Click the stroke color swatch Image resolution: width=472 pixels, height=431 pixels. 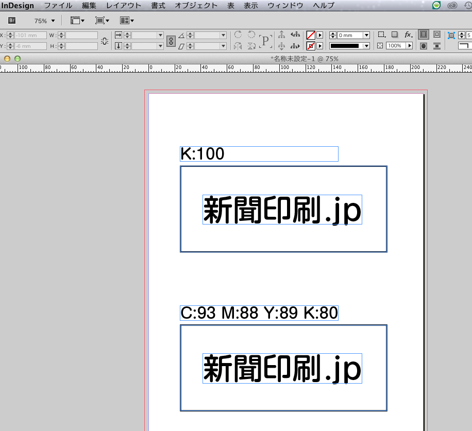tap(311, 46)
